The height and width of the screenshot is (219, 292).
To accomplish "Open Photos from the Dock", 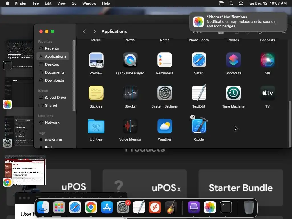I will (210, 207).
